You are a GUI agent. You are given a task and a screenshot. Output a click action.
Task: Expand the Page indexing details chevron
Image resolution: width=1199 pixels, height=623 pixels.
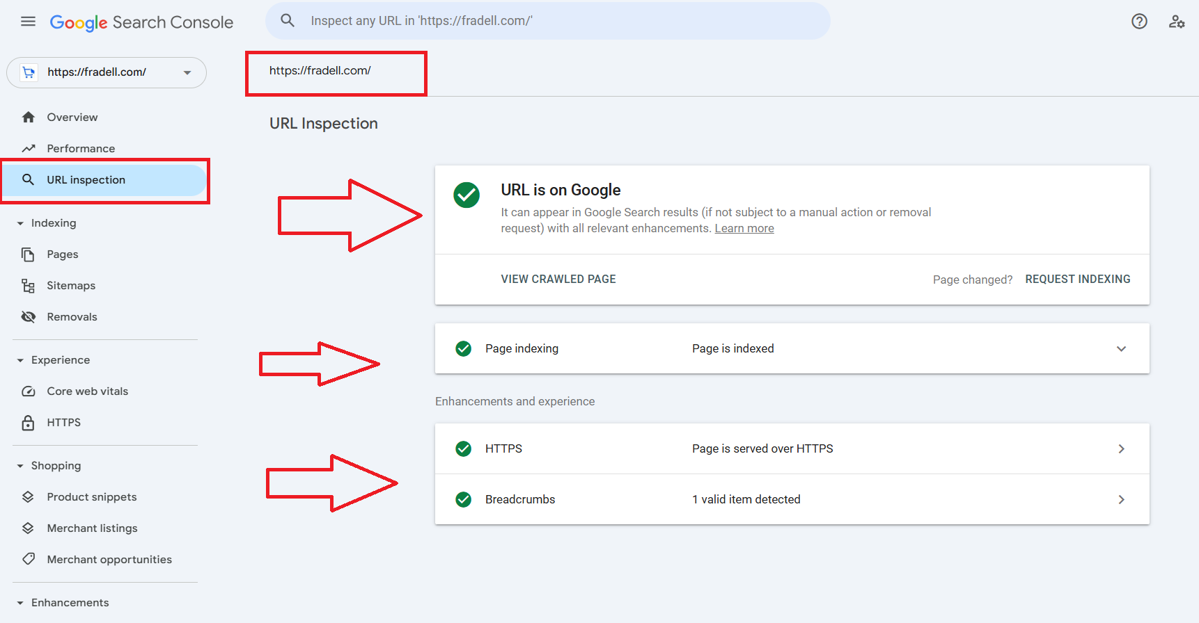pos(1121,349)
